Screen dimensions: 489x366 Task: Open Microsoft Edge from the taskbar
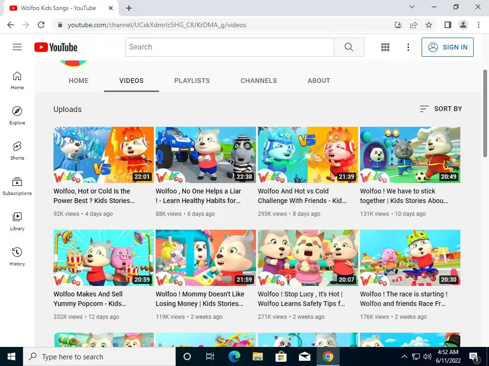234,356
